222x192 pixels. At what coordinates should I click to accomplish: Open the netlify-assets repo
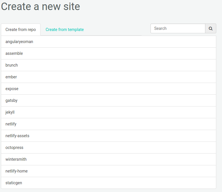tap(109, 135)
